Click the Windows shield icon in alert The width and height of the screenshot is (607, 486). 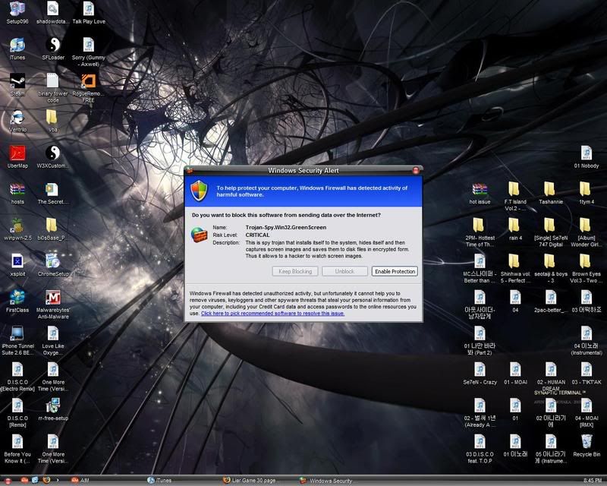coord(199,191)
